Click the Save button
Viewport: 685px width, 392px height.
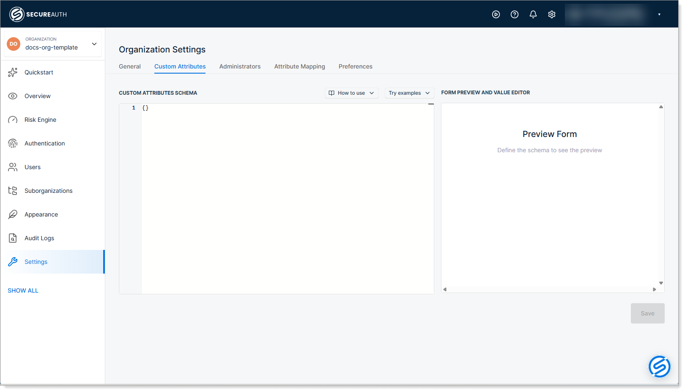pos(647,313)
